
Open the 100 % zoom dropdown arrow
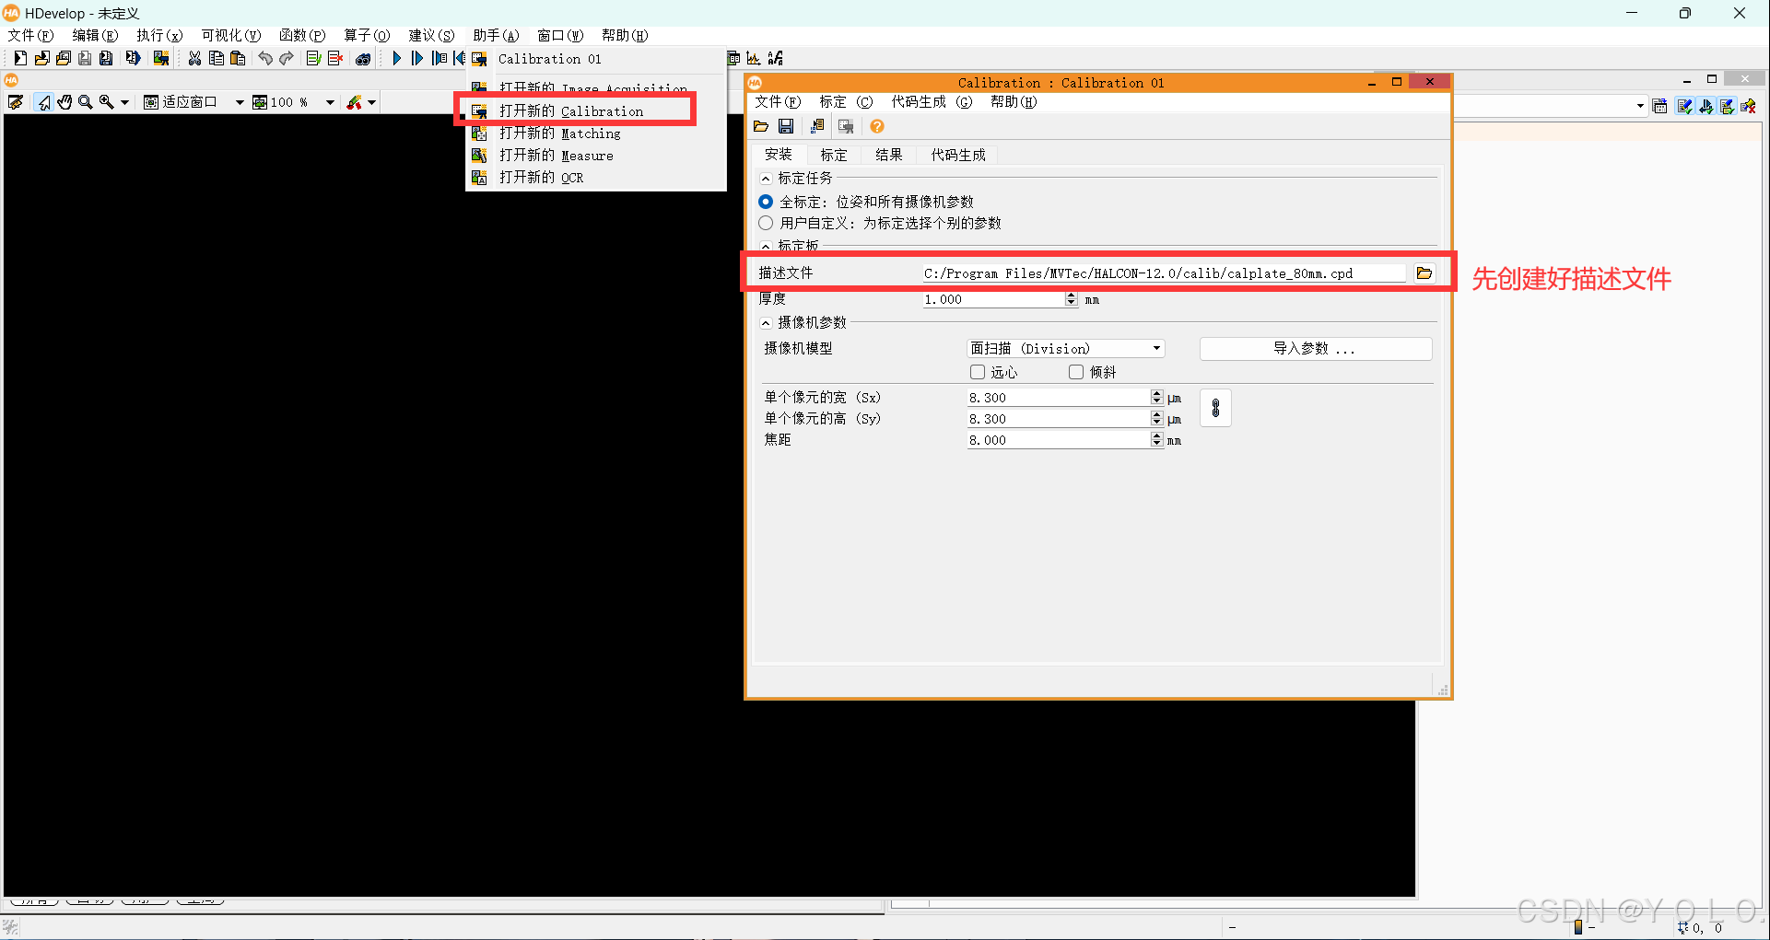pyautogui.click(x=330, y=102)
